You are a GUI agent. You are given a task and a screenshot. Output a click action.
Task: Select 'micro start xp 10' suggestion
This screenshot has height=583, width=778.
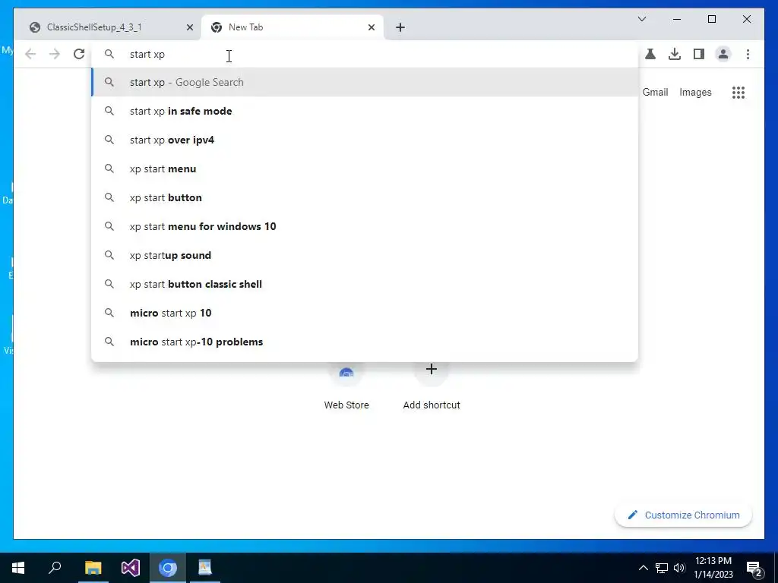tap(365, 313)
